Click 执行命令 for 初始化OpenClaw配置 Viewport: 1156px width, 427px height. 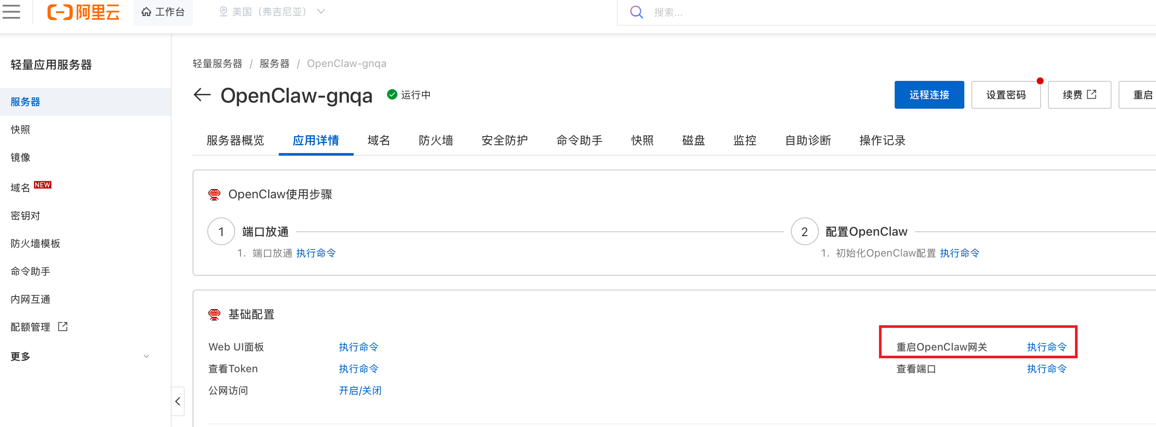[960, 253]
